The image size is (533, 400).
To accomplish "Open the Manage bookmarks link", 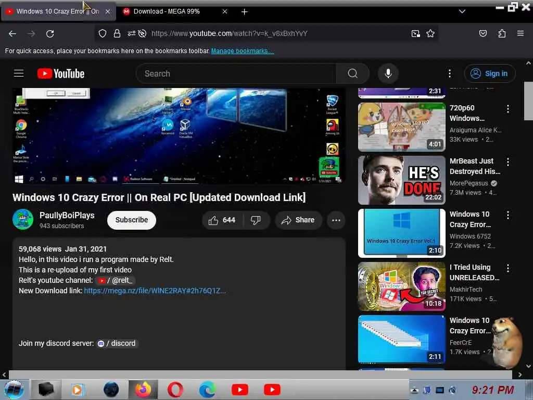I will coord(243,51).
